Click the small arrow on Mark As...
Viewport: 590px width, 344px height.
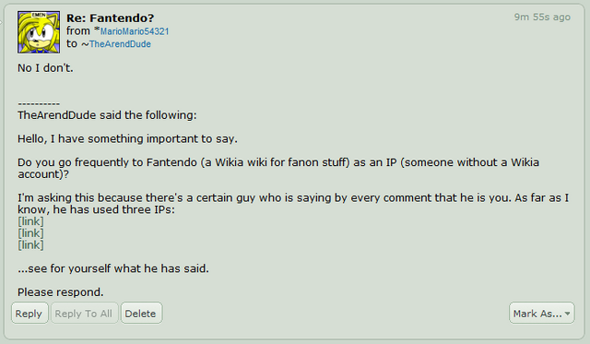[x=568, y=314]
